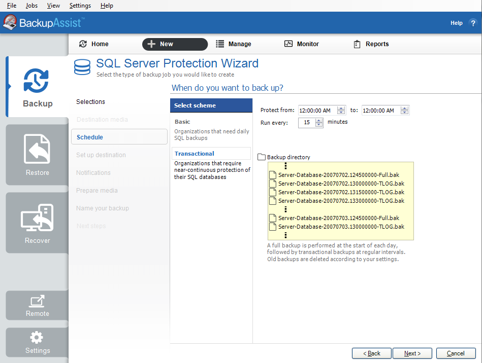Viewport: 482px width, 363px height.
Task: Click the Backup directory label
Action: coord(288,157)
